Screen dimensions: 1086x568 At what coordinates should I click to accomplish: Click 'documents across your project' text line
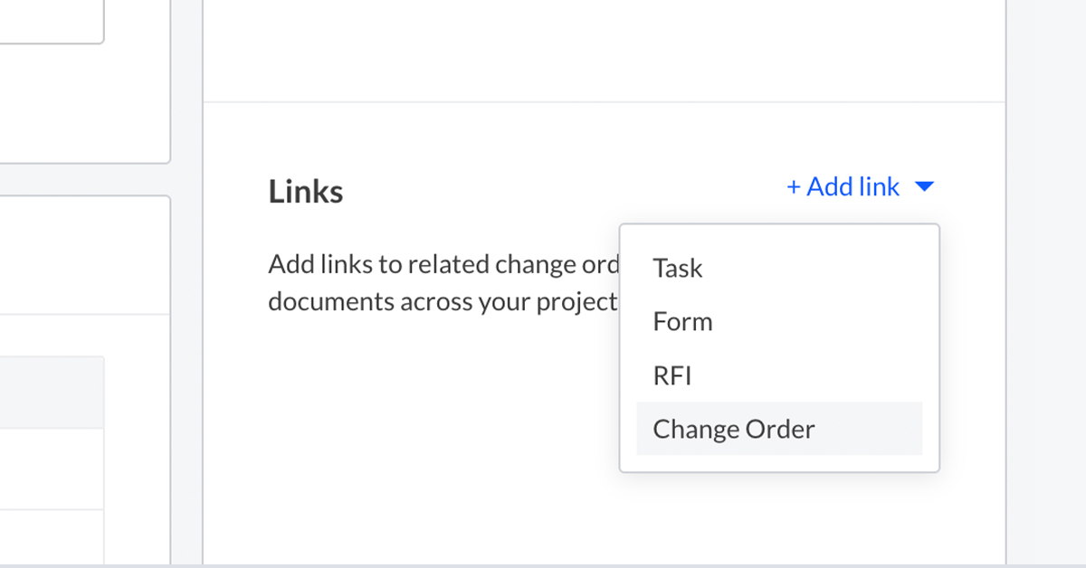[442, 301]
